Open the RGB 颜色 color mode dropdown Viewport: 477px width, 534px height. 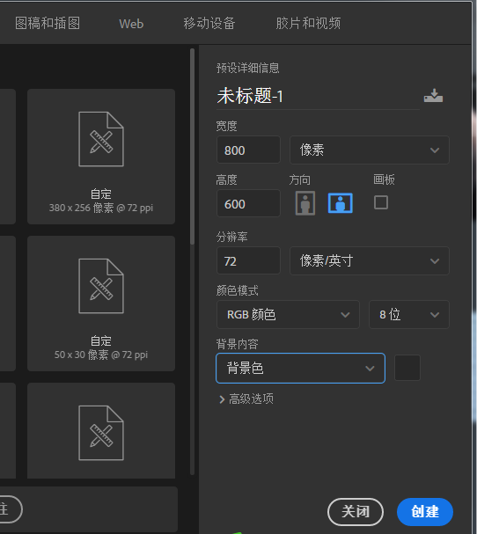(288, 314)
